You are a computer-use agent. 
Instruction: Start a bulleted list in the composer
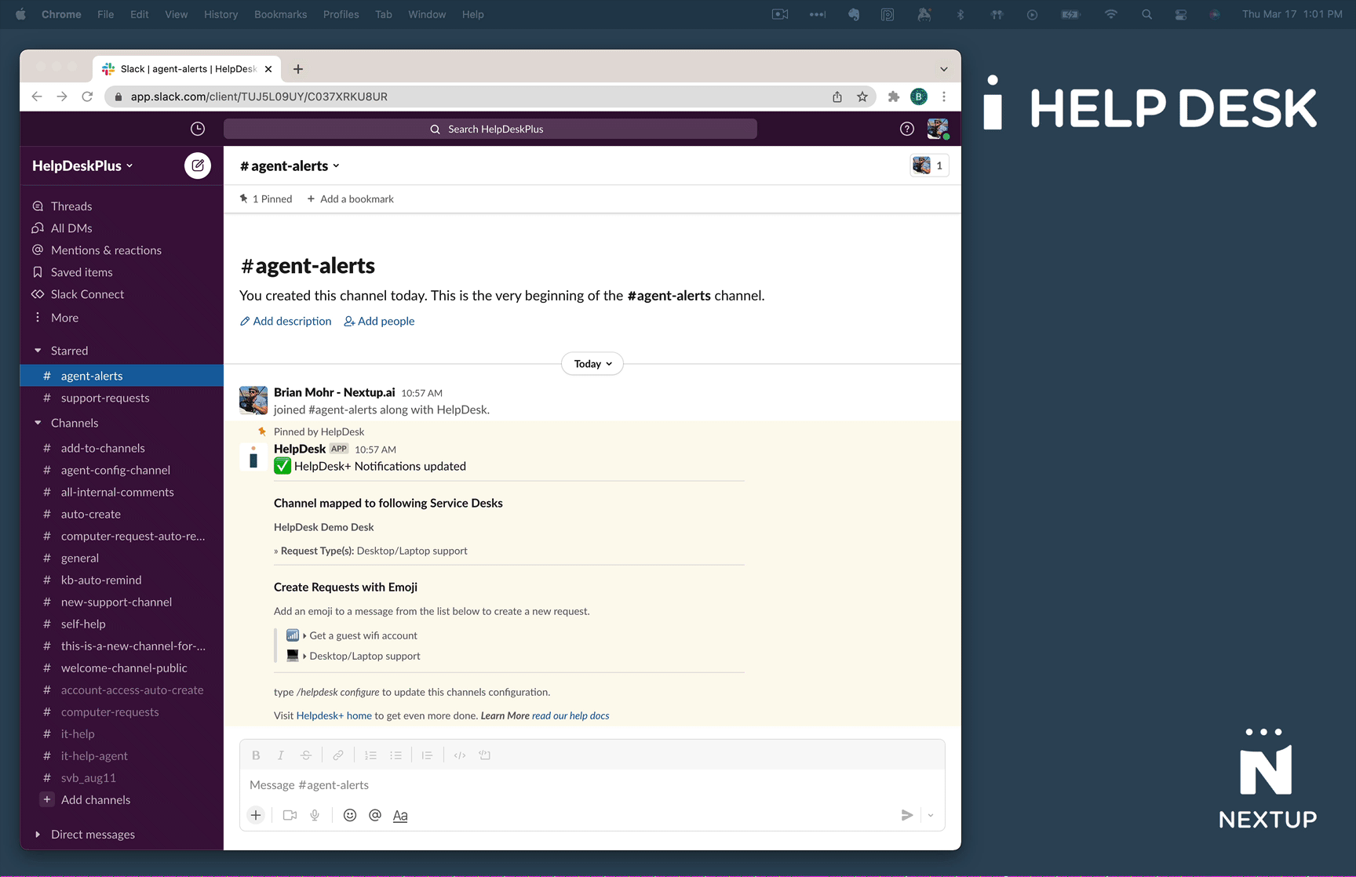(x=396, y=755)
